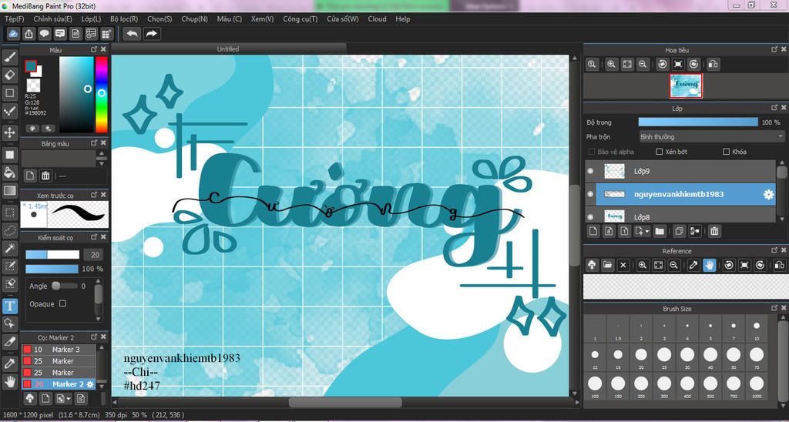Open the Pha trộn blending dropdown
Viewport: 789px width, 422px height.
711,137
